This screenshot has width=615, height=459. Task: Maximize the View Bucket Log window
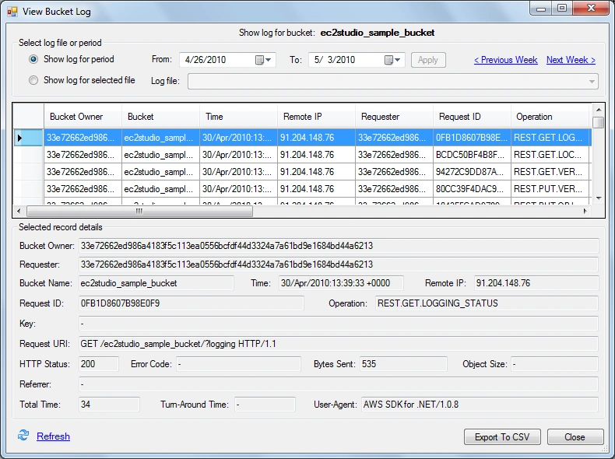(562, 8)
